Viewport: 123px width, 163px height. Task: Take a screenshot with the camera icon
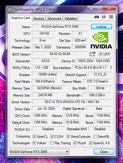click(x=97, y=17)
